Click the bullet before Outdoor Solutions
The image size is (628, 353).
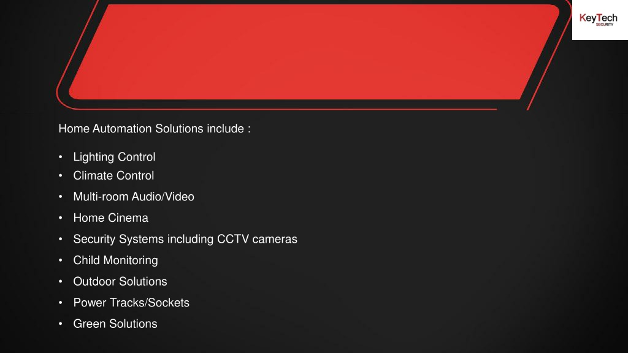[61, 281]
